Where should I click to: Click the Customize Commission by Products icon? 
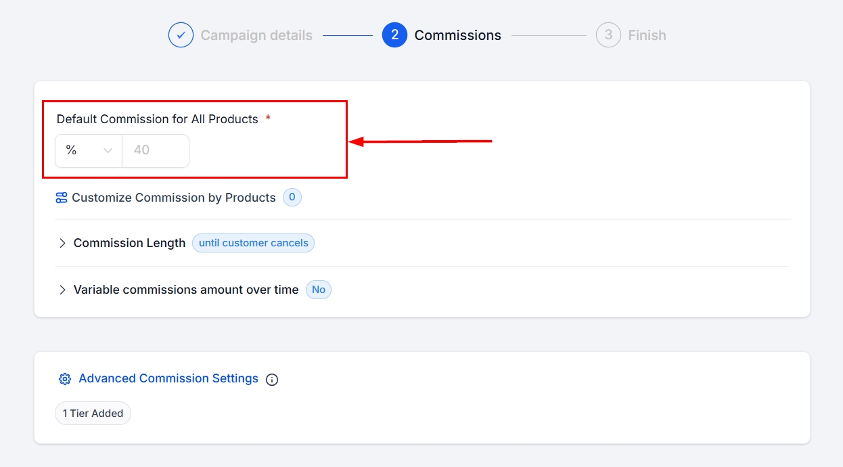pos(62,198)
